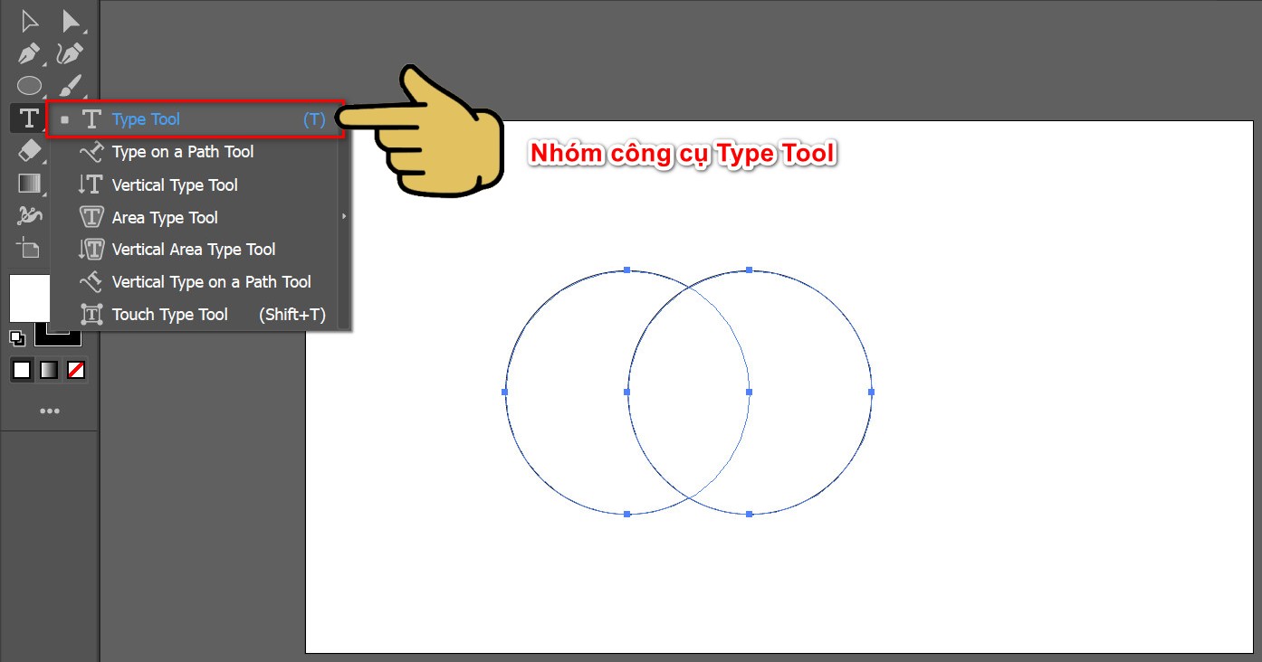Click the Type tool icon in the toolbar

(x=28, y=118)
